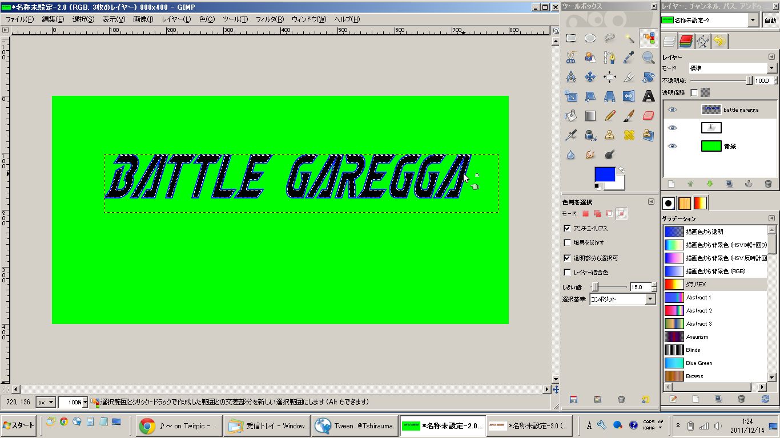Open the 選択基準 コンポジット dropdown
780x438 pixels.
(x=622, y=299)
